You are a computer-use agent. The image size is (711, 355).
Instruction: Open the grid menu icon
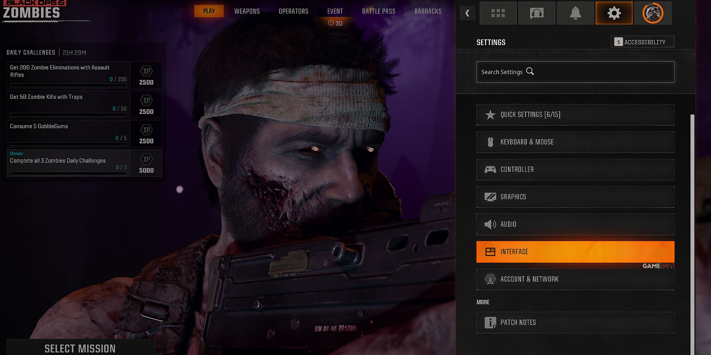(x=498, y=13)
